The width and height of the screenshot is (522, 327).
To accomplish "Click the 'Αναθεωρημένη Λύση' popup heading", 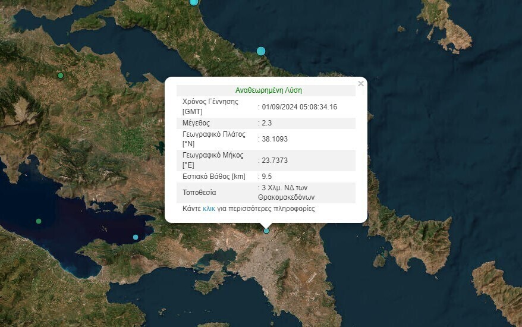I will click(268, 90).
